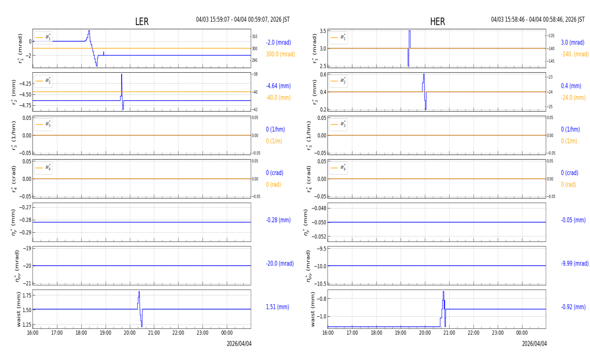This screenshot has height=361, width=590.
Task: Click the ∂r4* legend in the HER plot
Action: click(338, 168)
